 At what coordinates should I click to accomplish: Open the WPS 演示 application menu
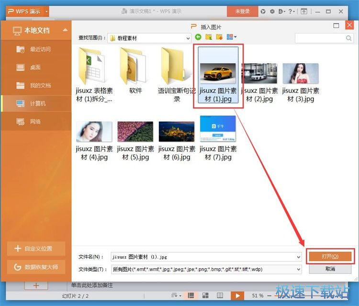[x=24, y=11]
